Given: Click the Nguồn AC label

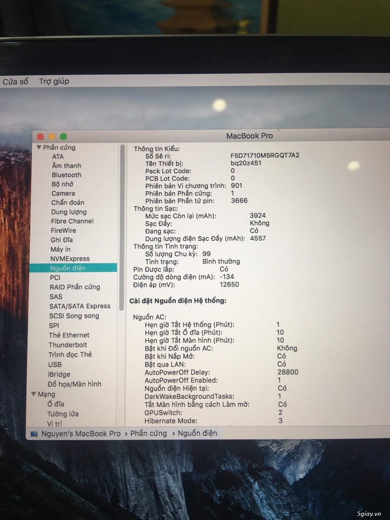Looking at the screenshot, I should pos(150,317).
